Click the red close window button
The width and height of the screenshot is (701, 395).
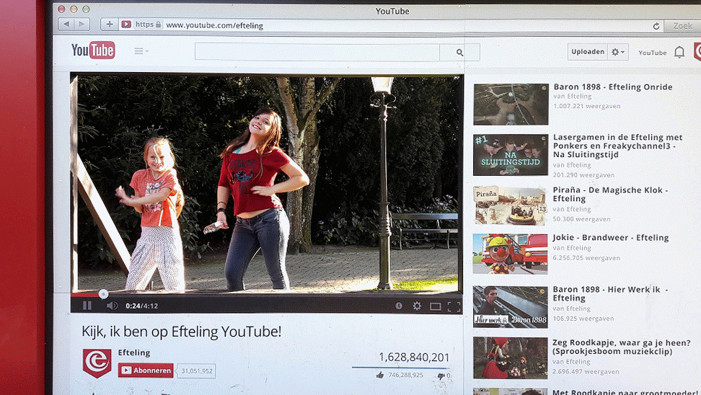pos(62,9)
